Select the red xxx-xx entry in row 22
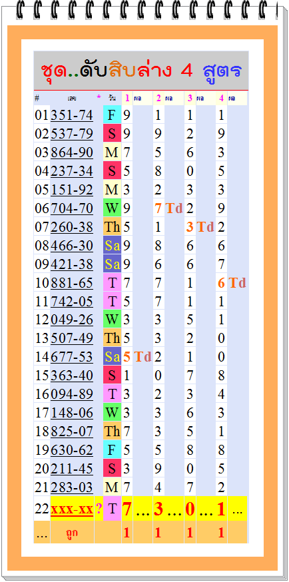This screenshot has height=582, width=289. point(72,509)
